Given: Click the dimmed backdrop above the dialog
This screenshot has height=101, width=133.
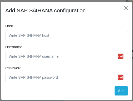Looking at the screenshot, I should point(61,1).
